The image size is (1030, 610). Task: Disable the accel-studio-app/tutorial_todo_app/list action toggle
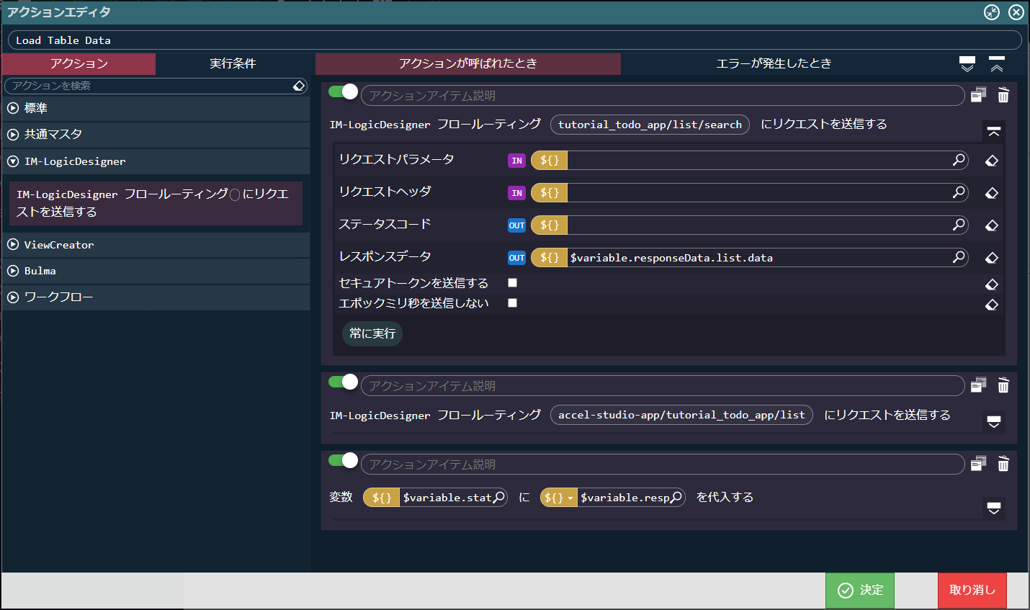tap(343, 382)
